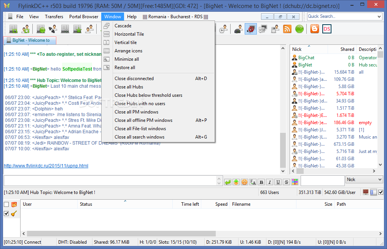Apply strikethrough formatting S button
This screenshot has width=387, height=249.
tap(286, 182)
